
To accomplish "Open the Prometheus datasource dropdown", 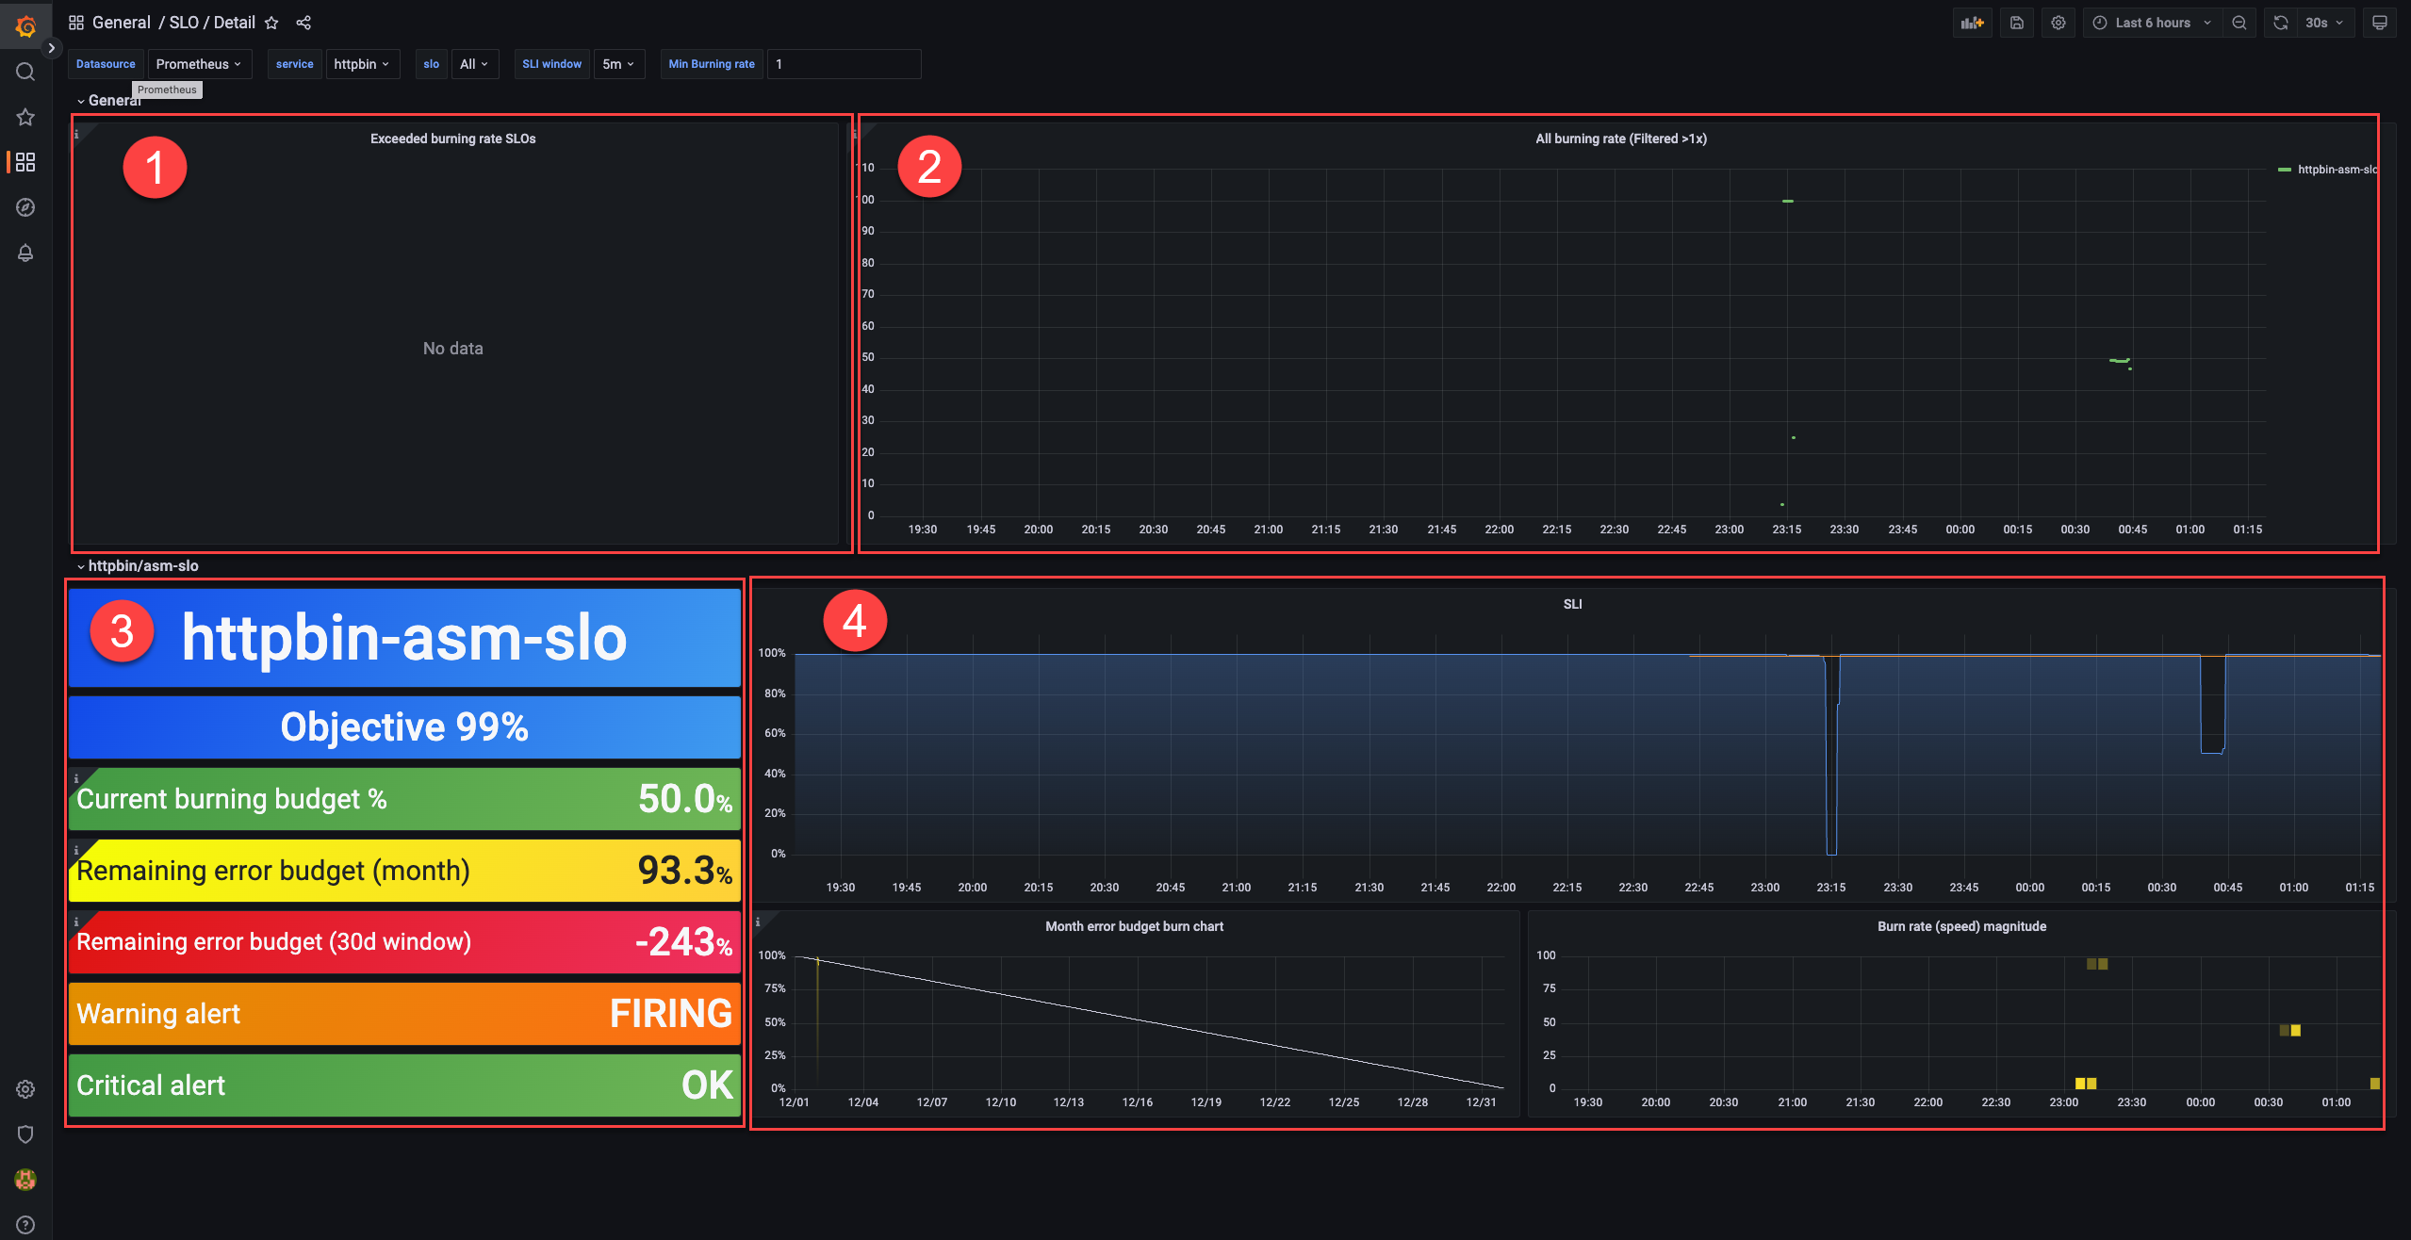I will pyautogui.click(x=199, y=64).
